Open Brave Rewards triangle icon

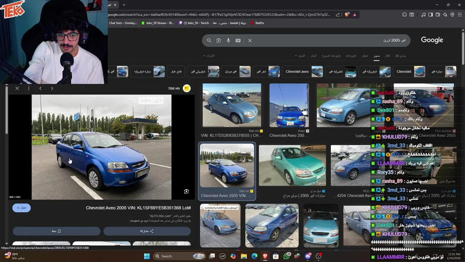355,15
